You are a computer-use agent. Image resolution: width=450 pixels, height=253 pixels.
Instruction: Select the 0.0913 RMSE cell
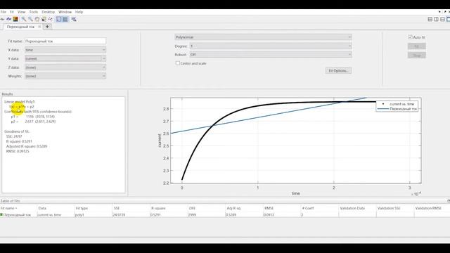click(283, 214)
